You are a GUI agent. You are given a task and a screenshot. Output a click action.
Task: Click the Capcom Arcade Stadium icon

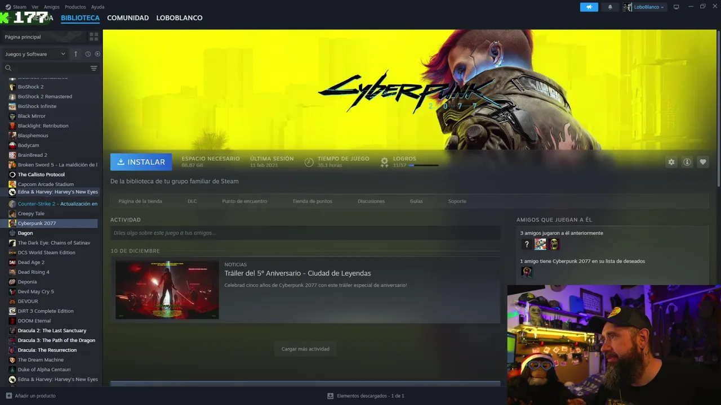coord(12,184)
